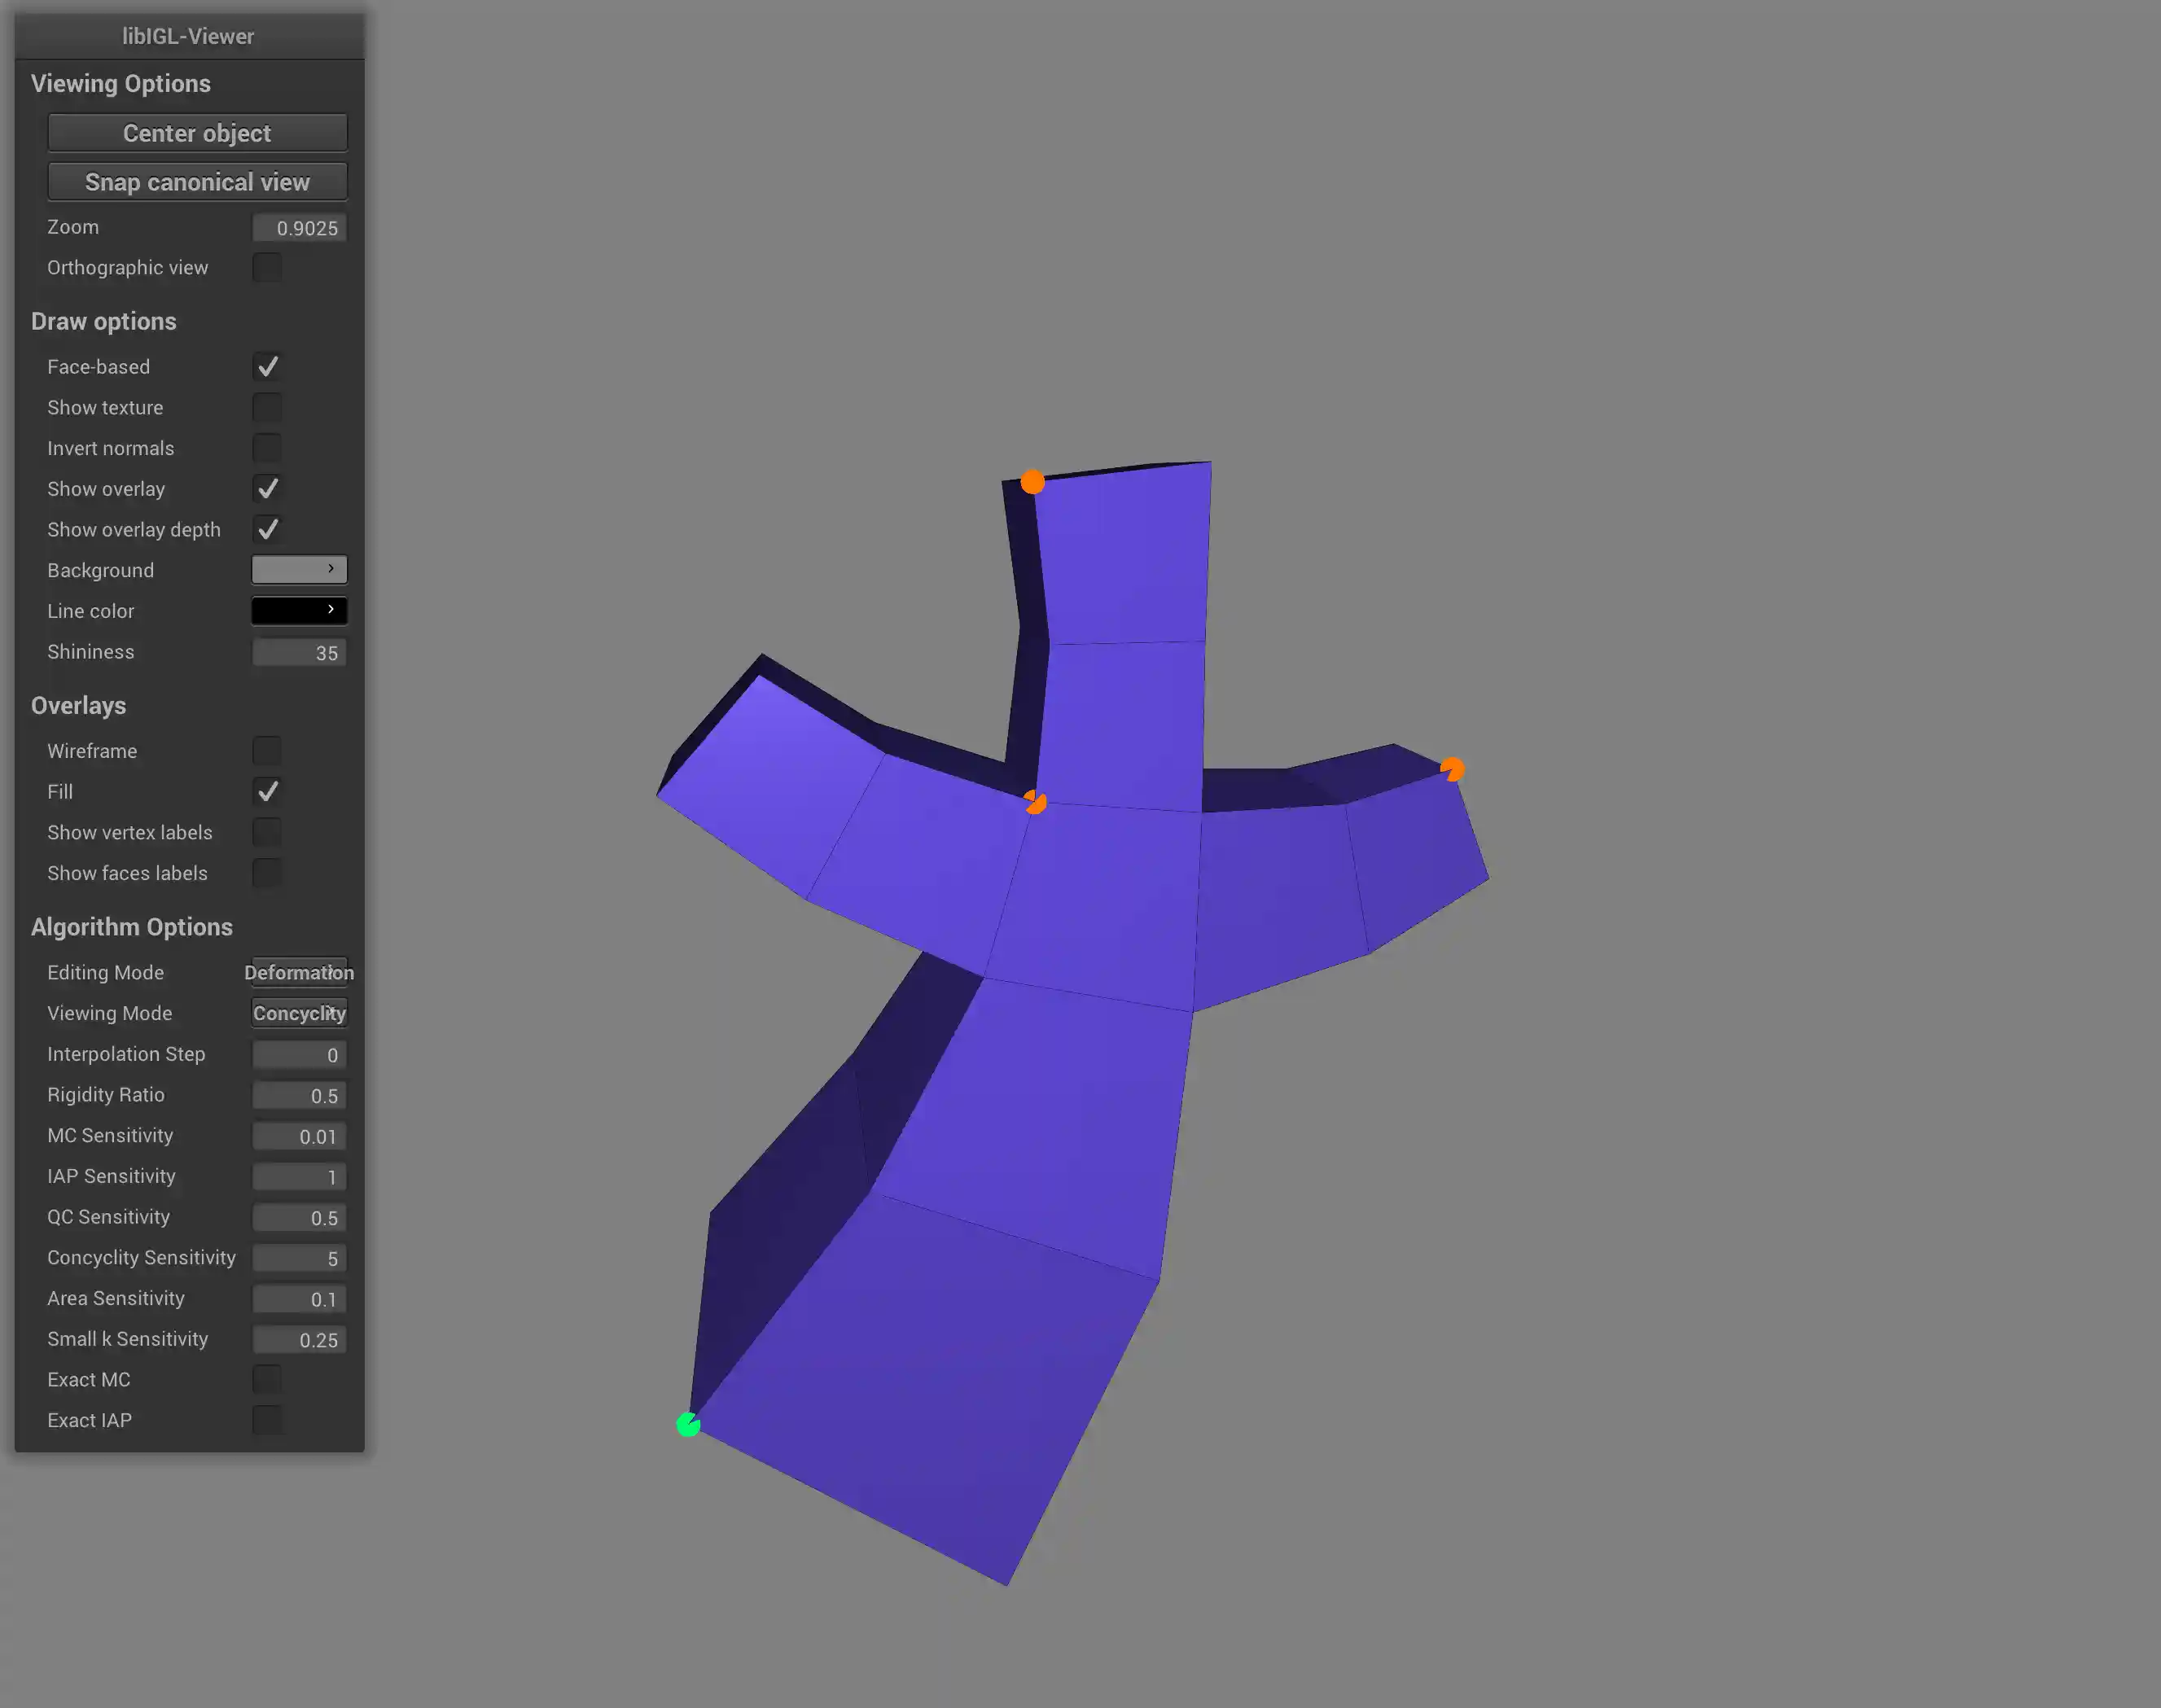Enable Orthographic view
This screenshot has width=2161, height=1708.
point(266,267)
